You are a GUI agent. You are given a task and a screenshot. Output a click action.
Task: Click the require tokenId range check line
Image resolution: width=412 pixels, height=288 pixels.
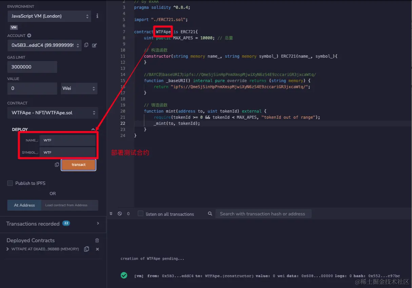[237, 117]
